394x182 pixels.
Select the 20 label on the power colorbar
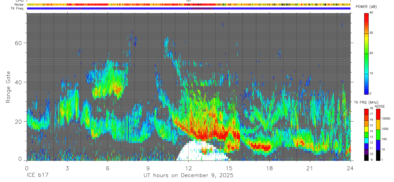click(372, 53)
